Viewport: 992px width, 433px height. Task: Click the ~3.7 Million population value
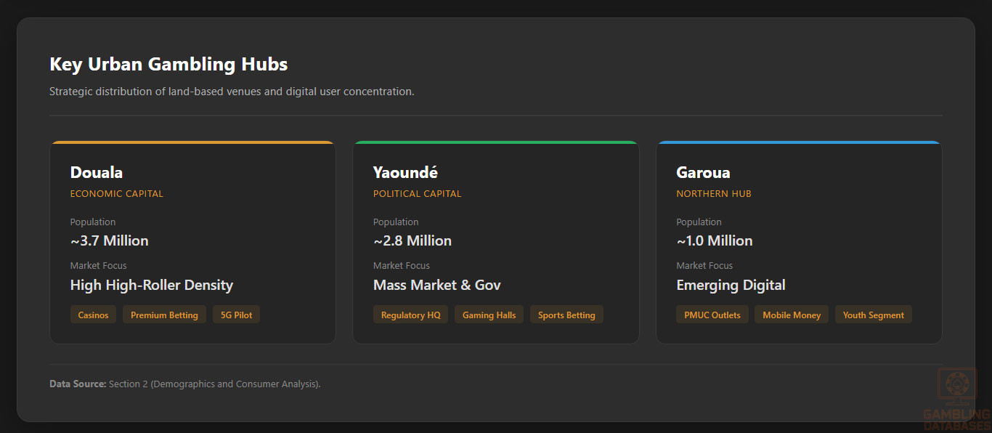109,240
